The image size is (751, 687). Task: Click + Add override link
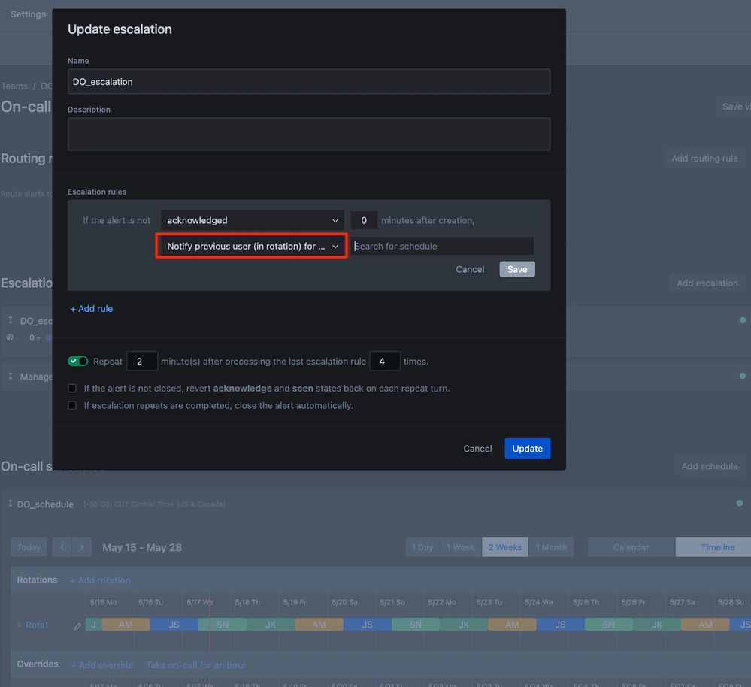click(102, 665)
